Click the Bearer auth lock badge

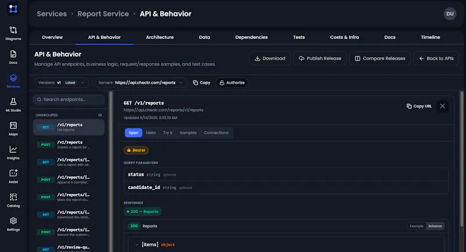pyautogui.click(x=136, y=150)
